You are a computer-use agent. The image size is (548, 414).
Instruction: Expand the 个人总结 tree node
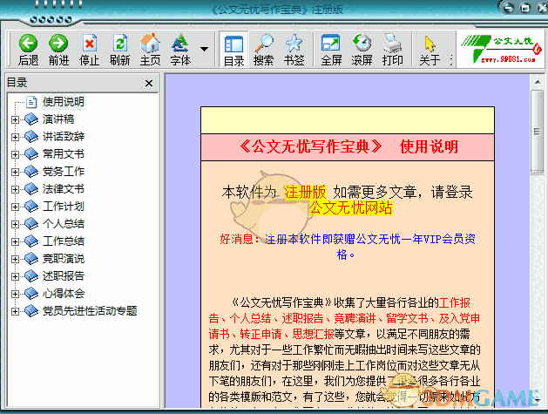(15, 225)
